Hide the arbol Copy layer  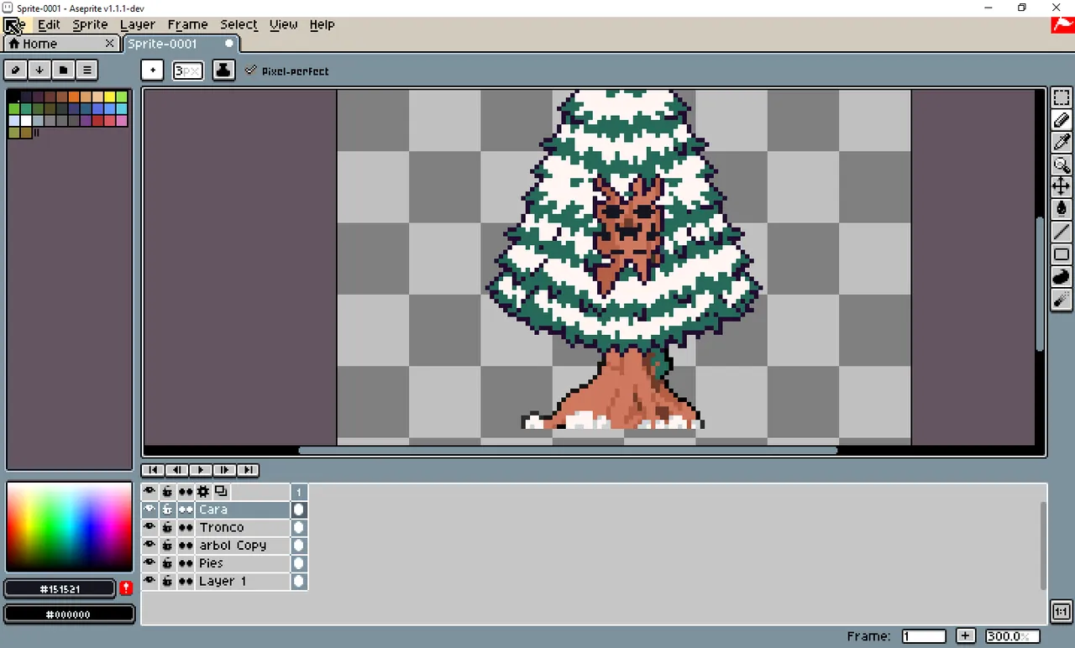tap(149, 546)
